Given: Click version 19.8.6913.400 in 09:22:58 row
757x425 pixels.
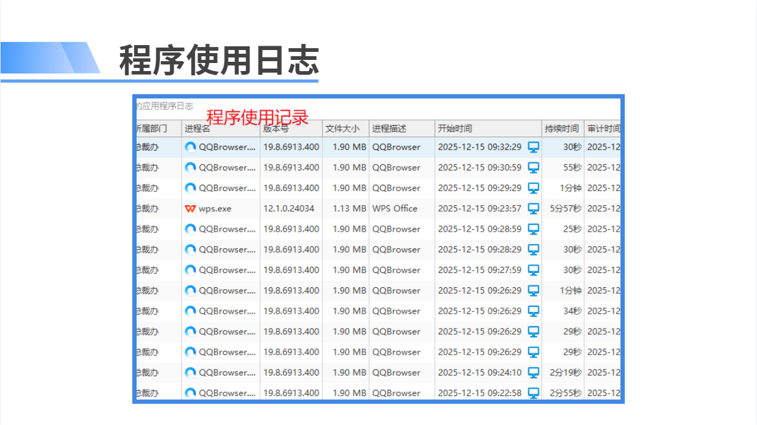Looking at the screenshot, I should 292,393.
